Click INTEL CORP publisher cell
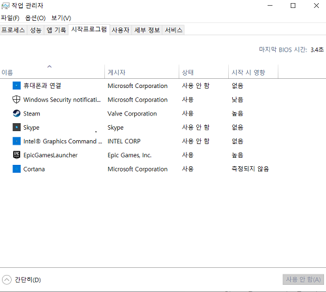This screenshot has height=292, width=326. [x=124, y=141]
